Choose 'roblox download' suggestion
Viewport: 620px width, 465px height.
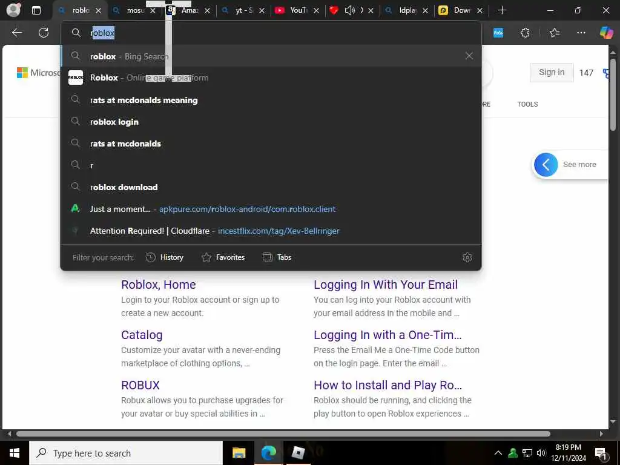coord(271,187)
